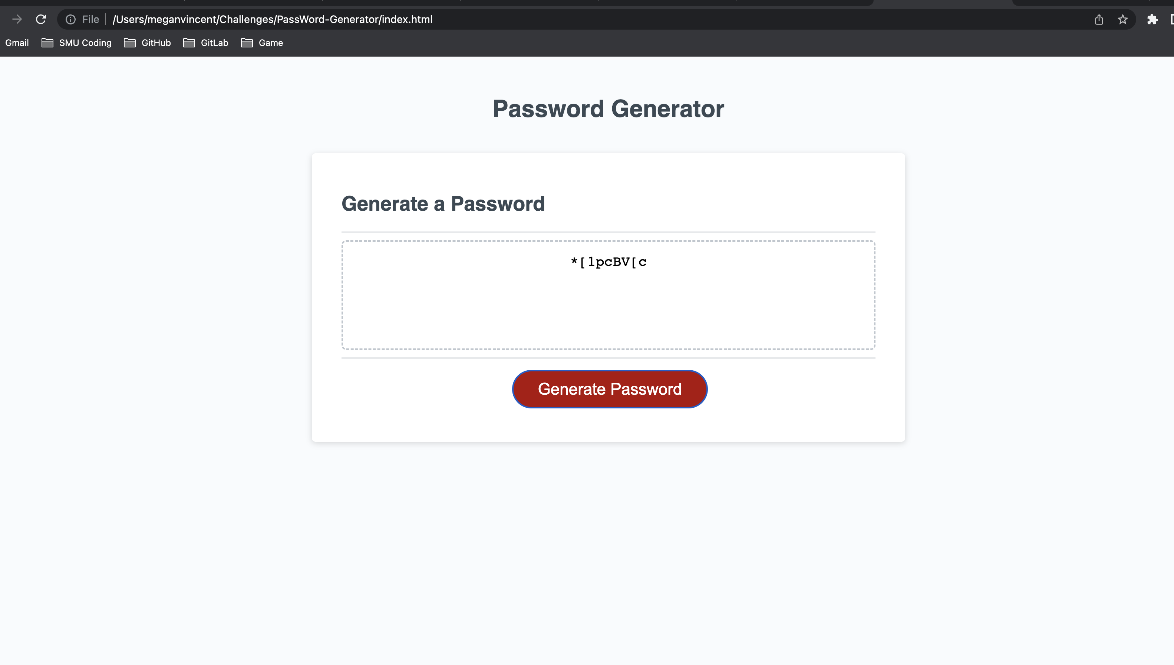
Task: Expand the GitHub bookmarks folder
Action: (x=155, y=43)
